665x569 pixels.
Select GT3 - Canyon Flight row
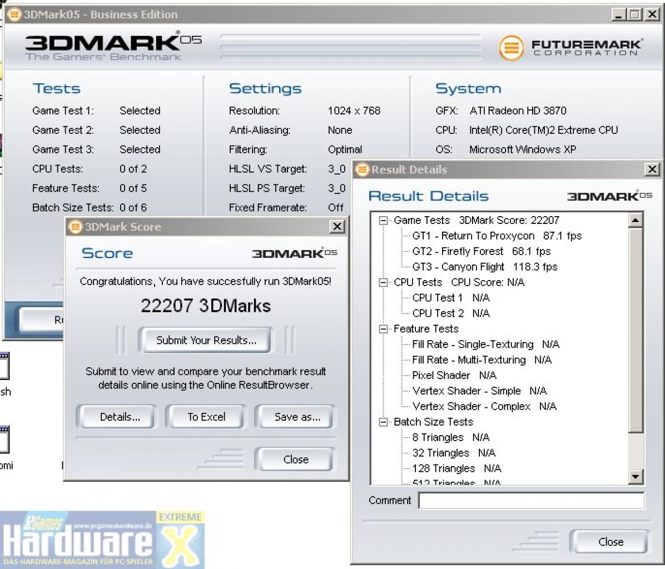tap(485, 267)
